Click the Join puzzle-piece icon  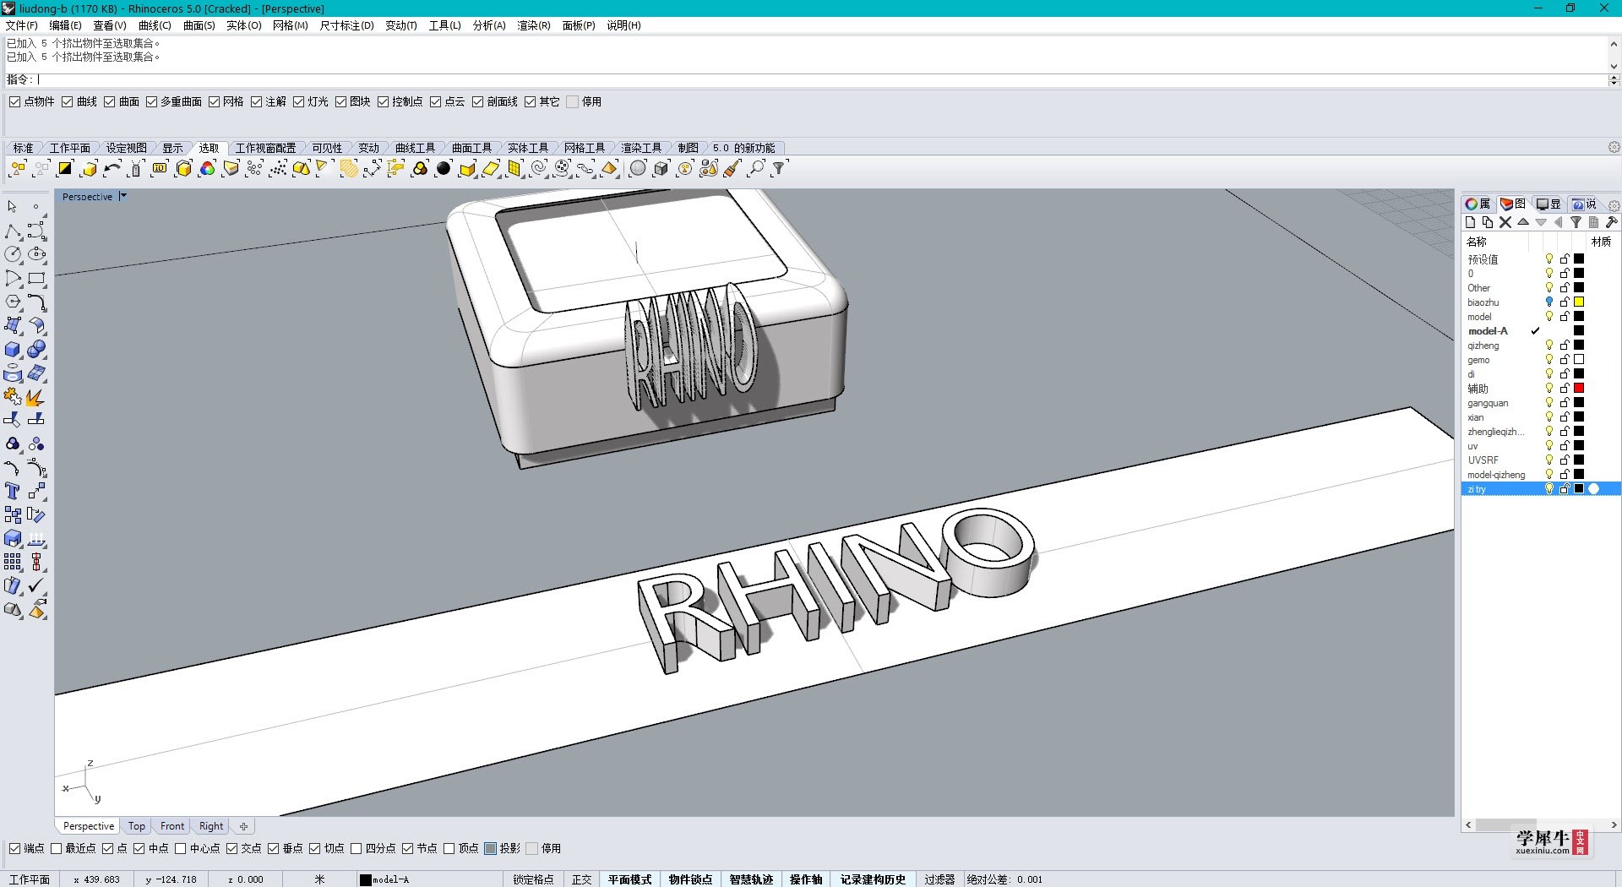pos(13,396)
